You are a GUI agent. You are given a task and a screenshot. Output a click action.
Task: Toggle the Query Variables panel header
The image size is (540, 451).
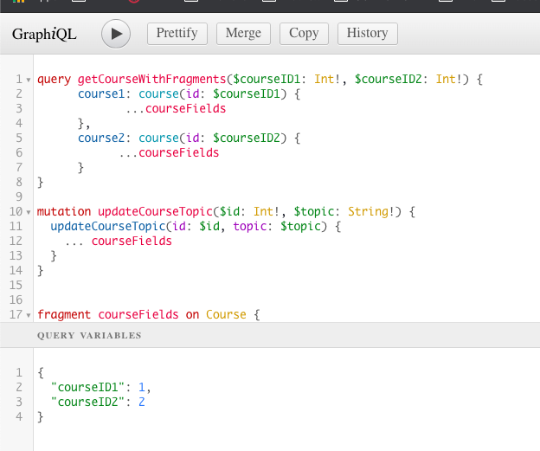pyautogui.click(x=89, y=335)
